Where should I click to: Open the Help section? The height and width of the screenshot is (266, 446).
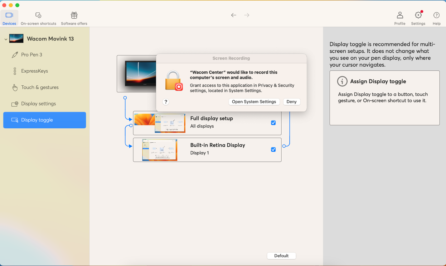coord(436,18)
